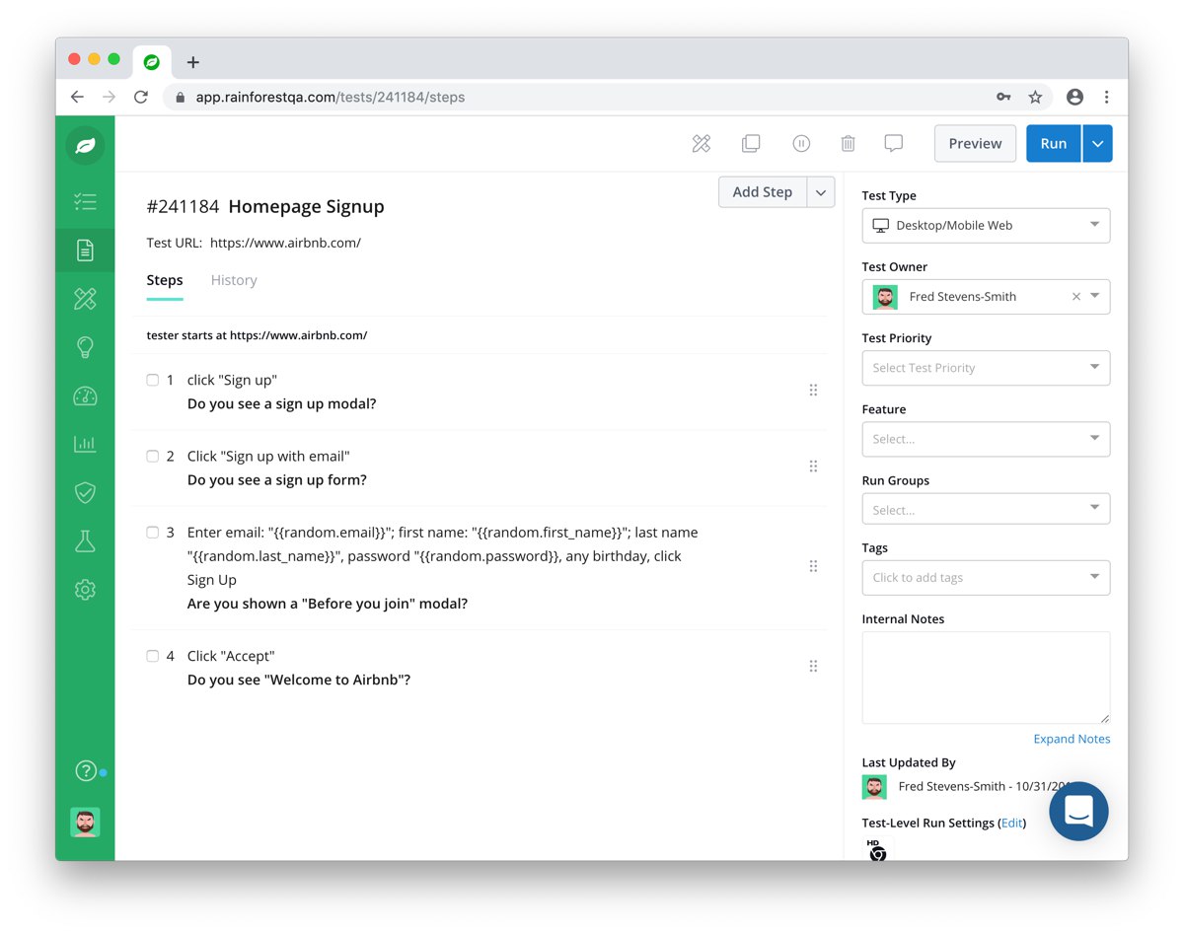Open the settings gear sidebar icon
The height and width of the screenshot is (934, 1184).
click(85, 590)
